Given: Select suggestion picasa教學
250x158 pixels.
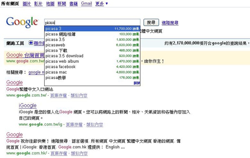Looking at the screenshot, I should [x=92, y=78].
